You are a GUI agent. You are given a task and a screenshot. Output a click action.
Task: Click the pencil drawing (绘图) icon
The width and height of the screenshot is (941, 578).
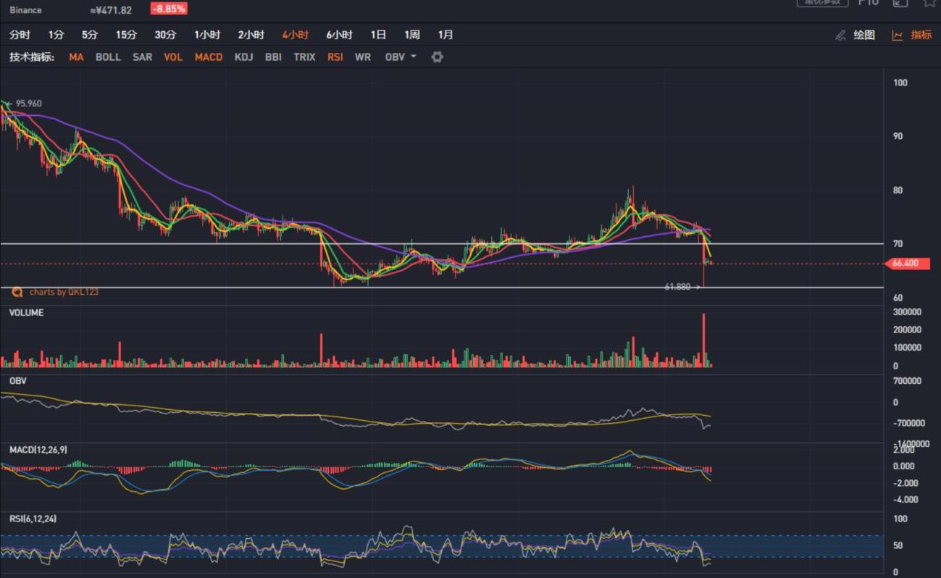pos(840,35)
